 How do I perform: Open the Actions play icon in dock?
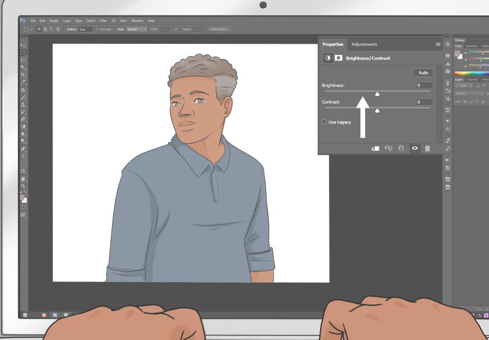[x=448, y=160]
